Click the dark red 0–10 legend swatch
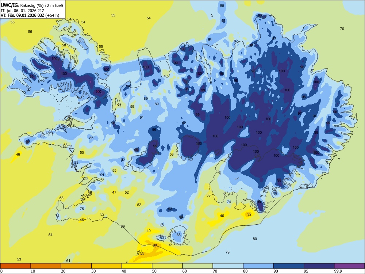The image size is (365, 274). click(x=15, y=266)
